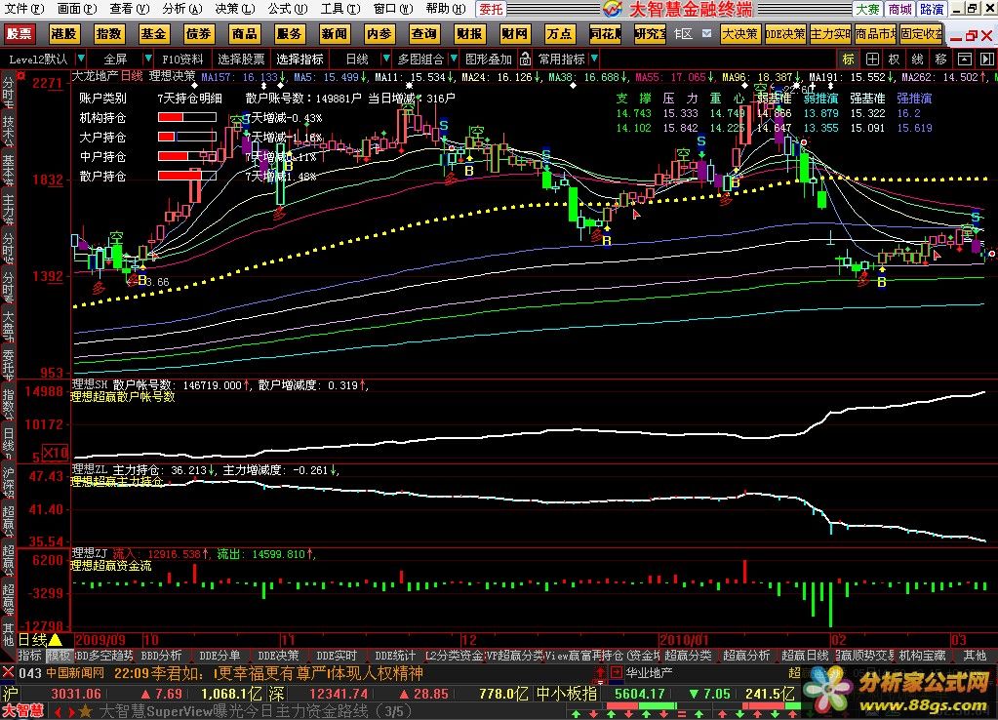Expand the 多图组合 dropdown arrow

(x=454, y=60)
